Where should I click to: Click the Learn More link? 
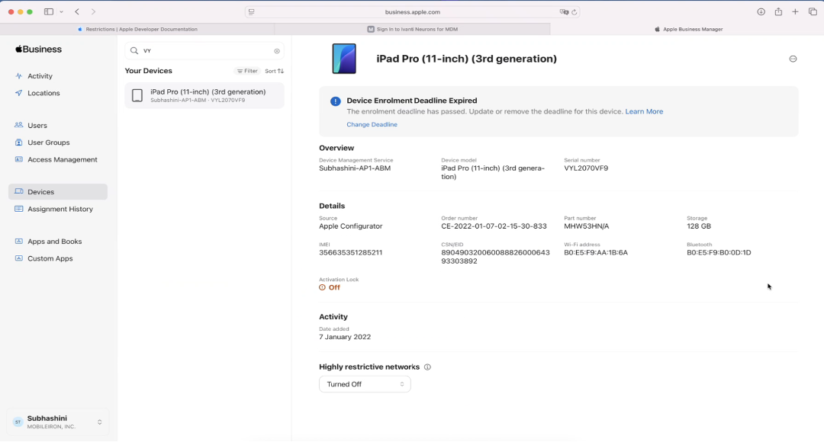tap(644, 111)
